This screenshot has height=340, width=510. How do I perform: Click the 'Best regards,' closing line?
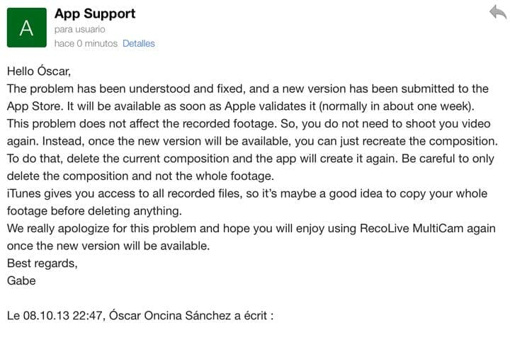[42, 263]
